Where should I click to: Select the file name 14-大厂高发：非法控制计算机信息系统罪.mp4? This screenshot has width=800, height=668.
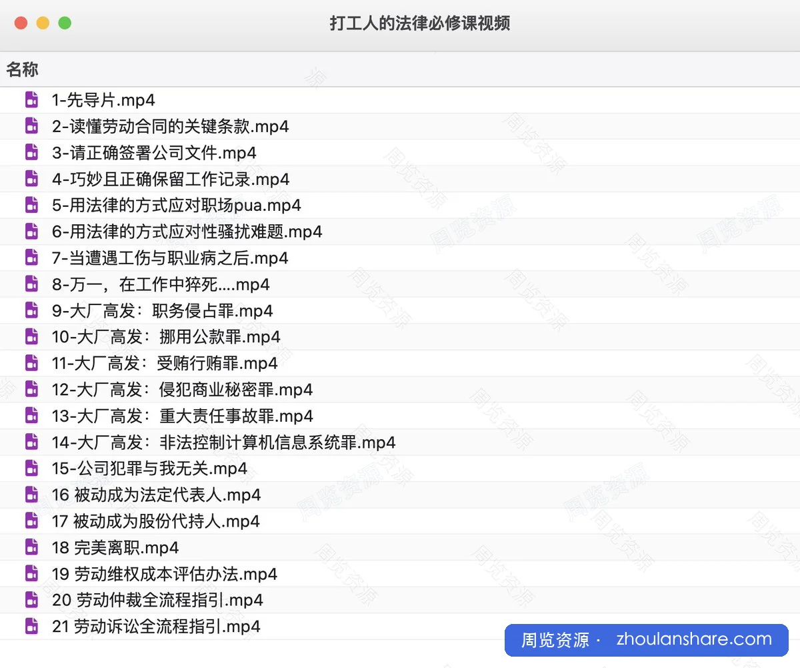(x=224, y=442)
